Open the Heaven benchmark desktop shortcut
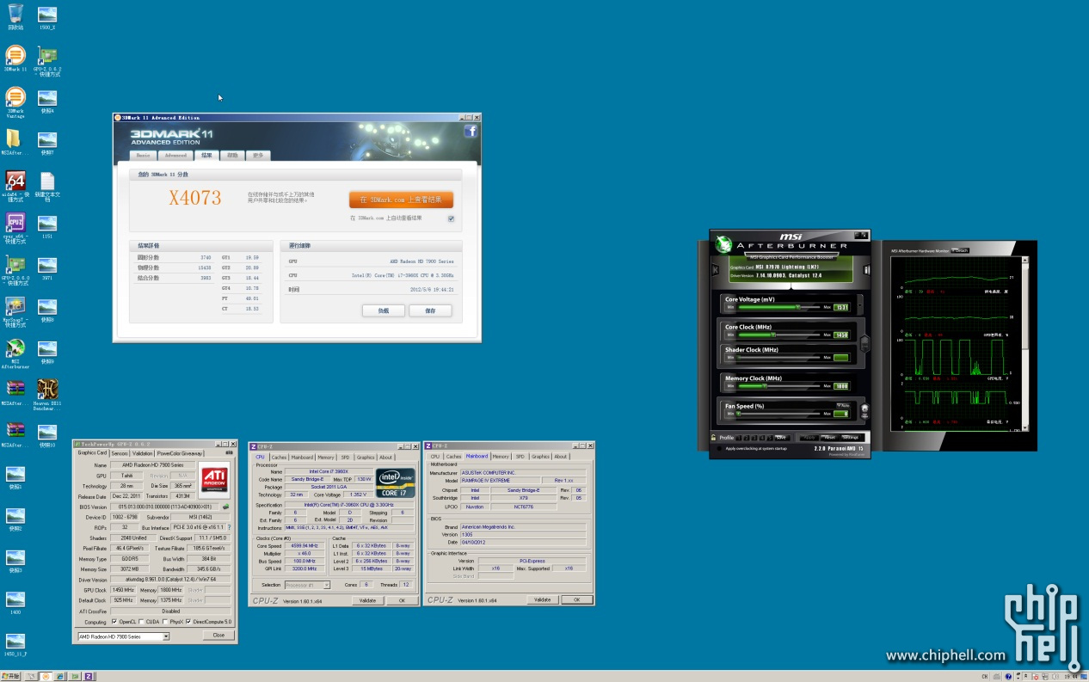 (x=47, y=395)
